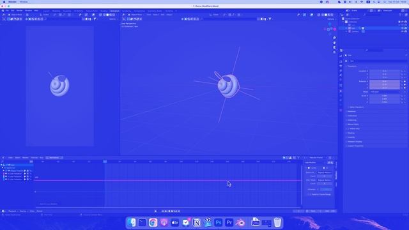Open the Render properties tab

point(341,61)
